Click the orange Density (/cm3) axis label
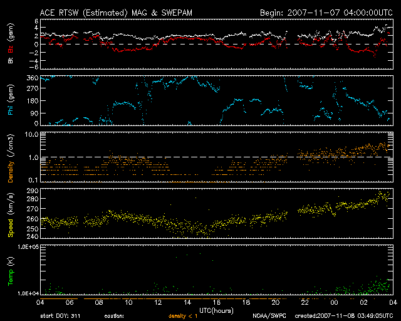Screen dimensions: 401x321 10,157
